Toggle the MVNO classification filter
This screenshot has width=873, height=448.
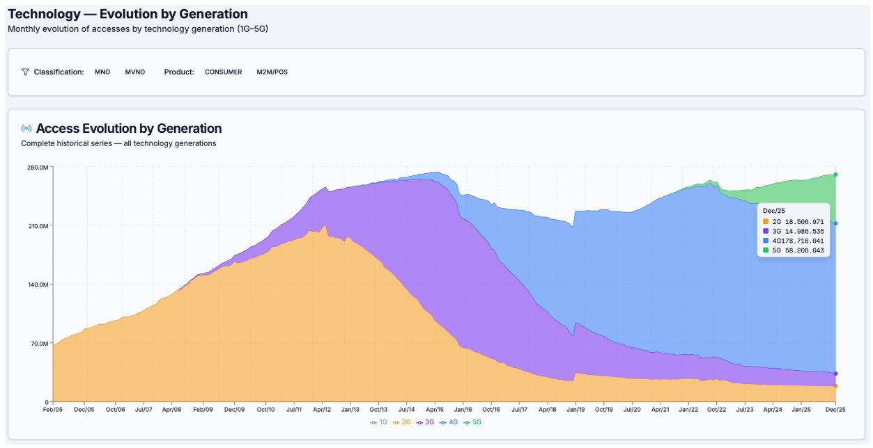[x=135, y=72]
